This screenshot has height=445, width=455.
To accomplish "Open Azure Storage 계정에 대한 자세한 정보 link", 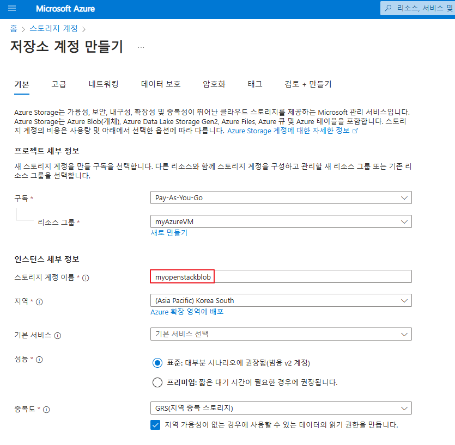I will pos(288,131).
